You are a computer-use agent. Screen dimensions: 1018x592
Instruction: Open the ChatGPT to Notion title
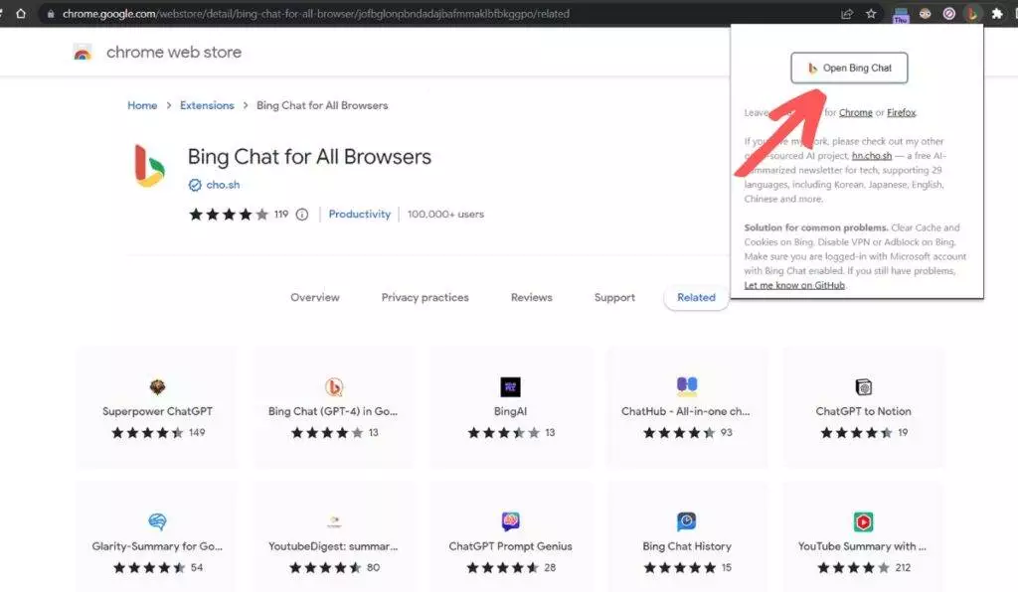click(x=864, y=411)
